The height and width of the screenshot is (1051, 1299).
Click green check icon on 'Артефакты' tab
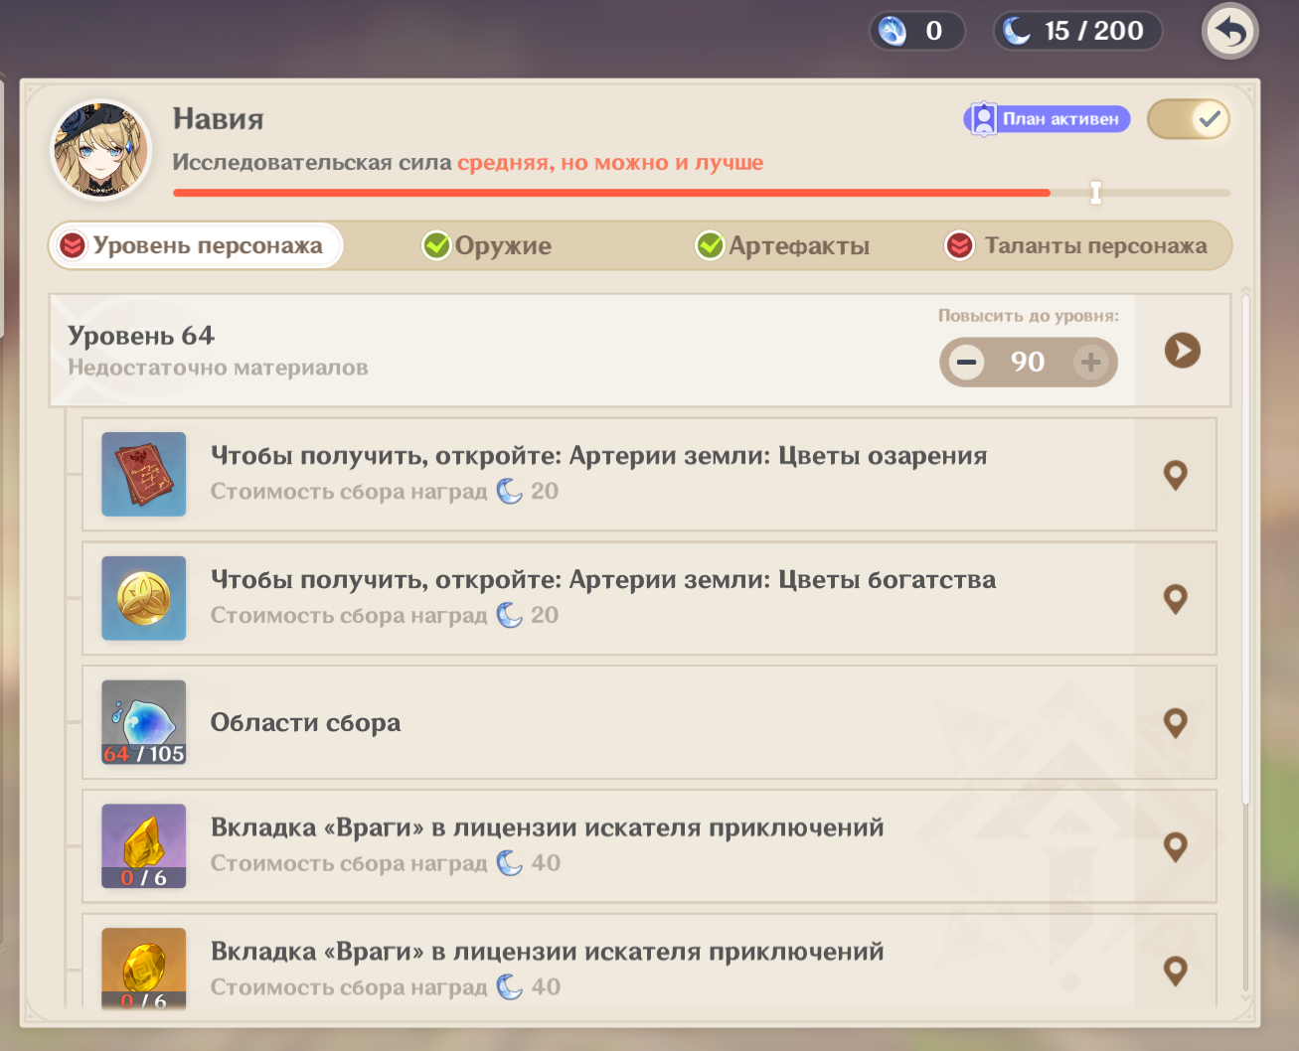(710, 245)
